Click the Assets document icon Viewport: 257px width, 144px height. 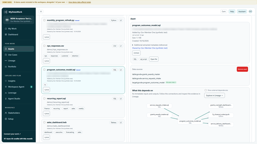(x=6, y=49)
